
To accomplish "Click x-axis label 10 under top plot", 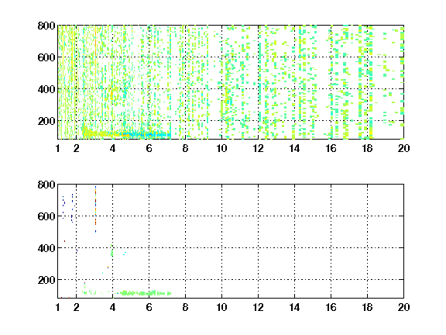I will 221,148.
